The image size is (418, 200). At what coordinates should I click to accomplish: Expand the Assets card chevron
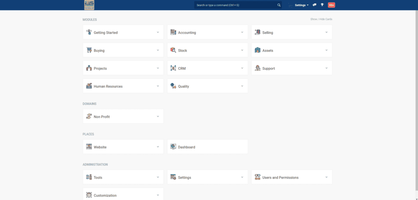(326, 50)
